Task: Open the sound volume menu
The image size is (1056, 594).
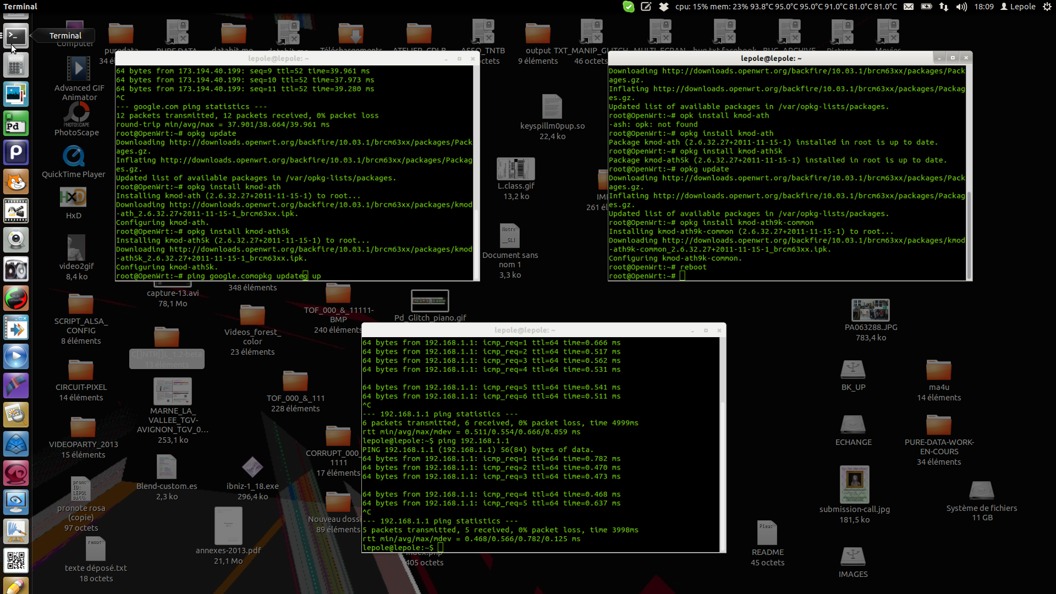Action: [x=961, y=7]
